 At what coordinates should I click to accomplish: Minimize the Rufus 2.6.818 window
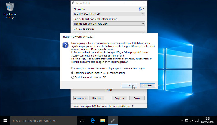point(124,3)
